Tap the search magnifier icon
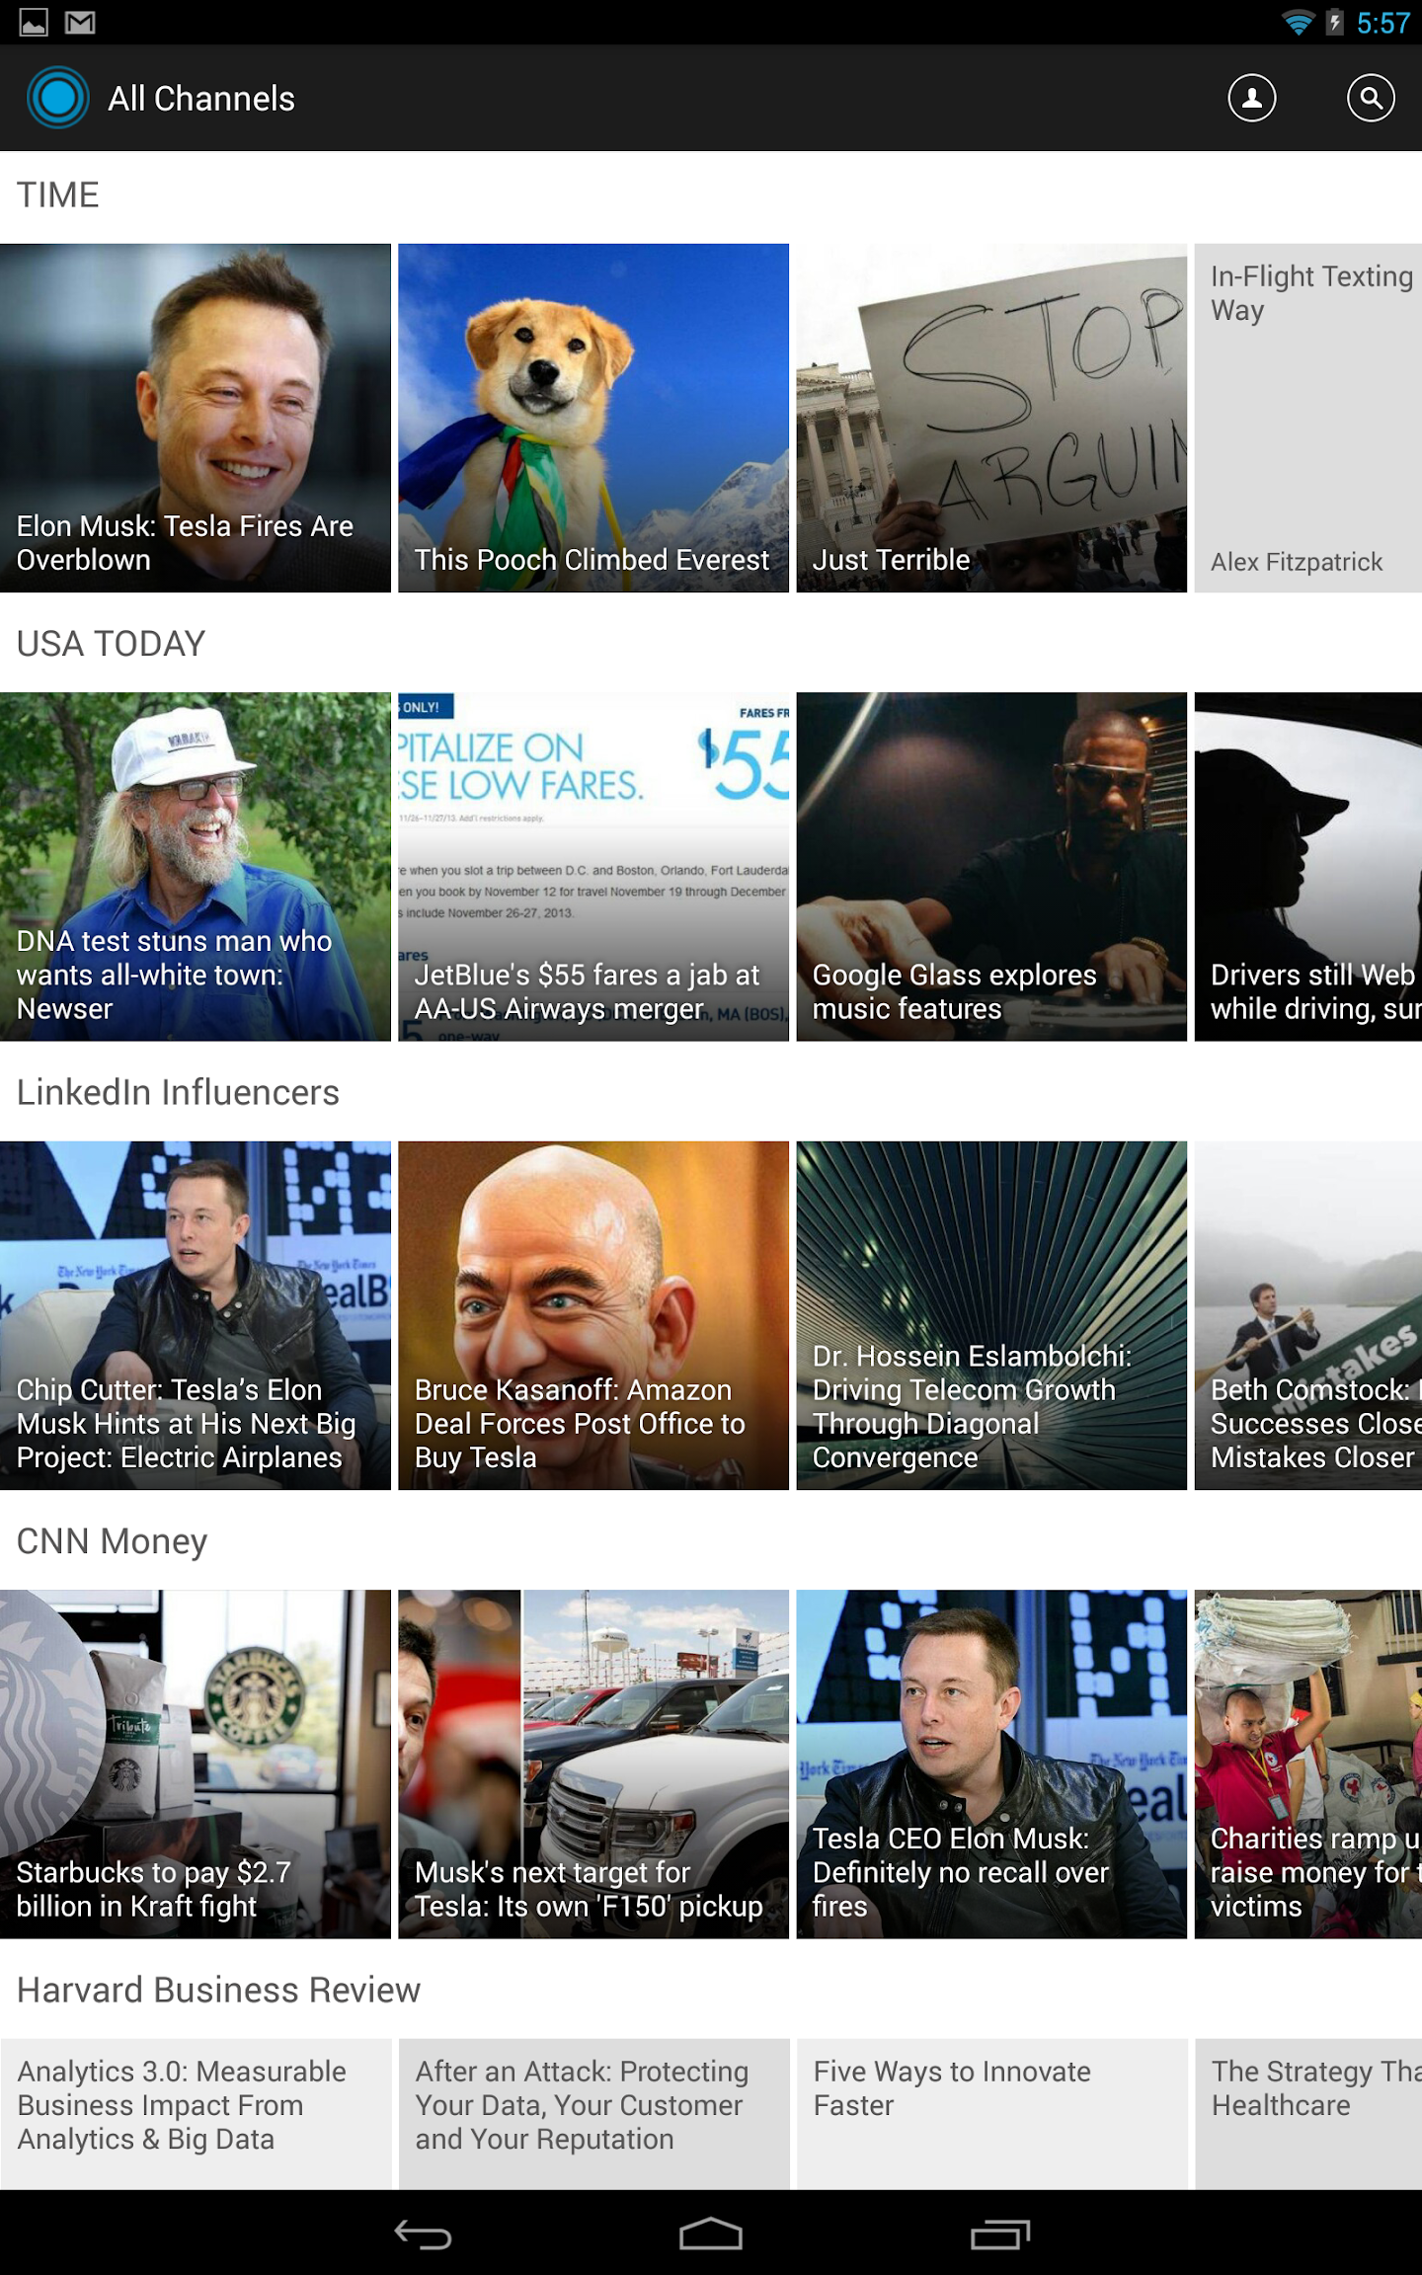The width and height of the screenshot is (1422, 2275). click(x=1371, y=98)
